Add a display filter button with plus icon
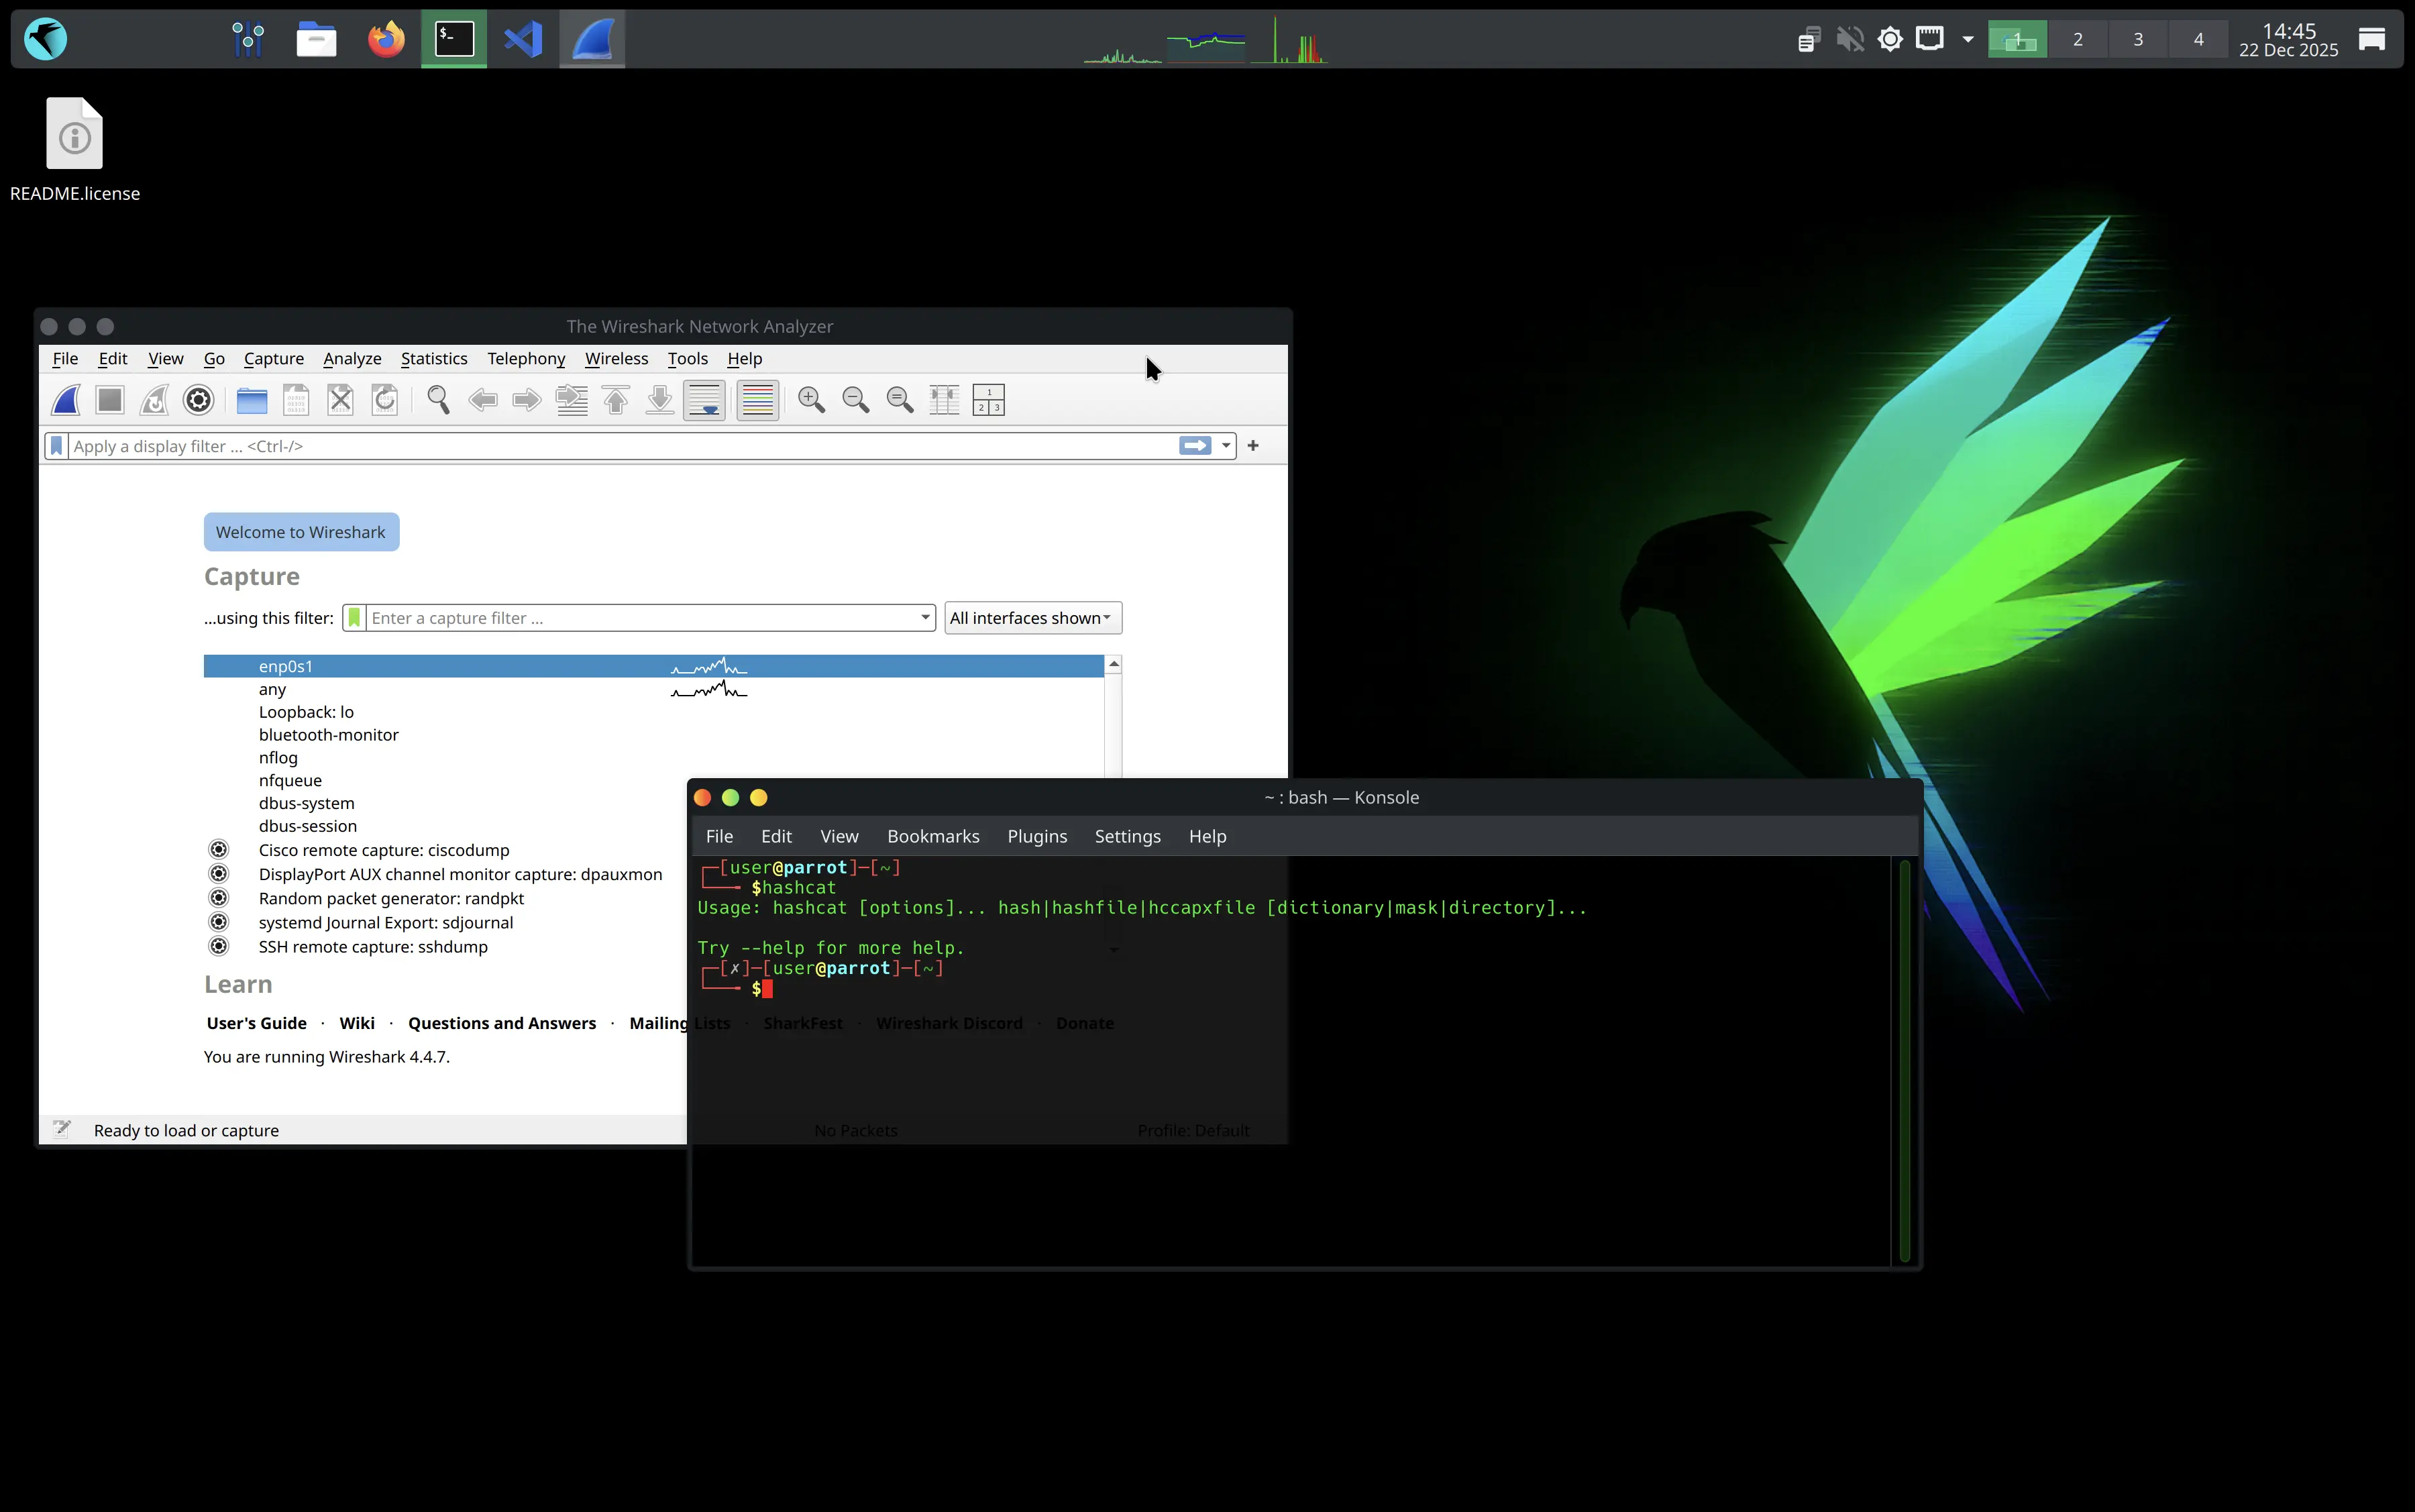The height and width of the screenshot is (1512, 2415). click(1253, 446)
